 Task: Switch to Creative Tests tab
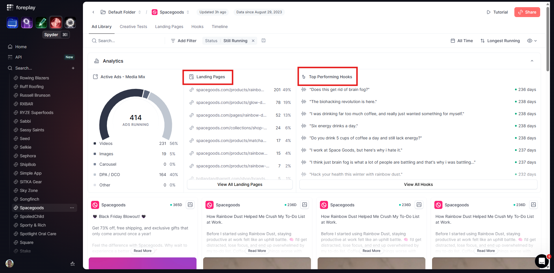coord(133,27)
